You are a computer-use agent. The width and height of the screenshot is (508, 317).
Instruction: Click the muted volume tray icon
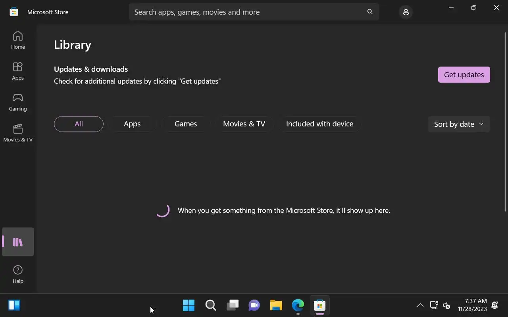(x=446, y=305)
